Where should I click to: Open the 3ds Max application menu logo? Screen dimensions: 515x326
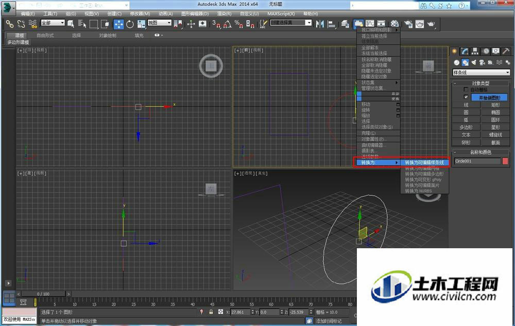tap(8, 8)
